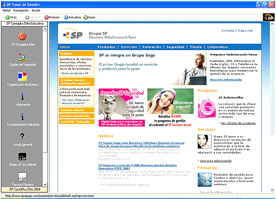Open Productos in the site navigation bar
This screenshot has height=199, width=276.
tap(106, 47)
